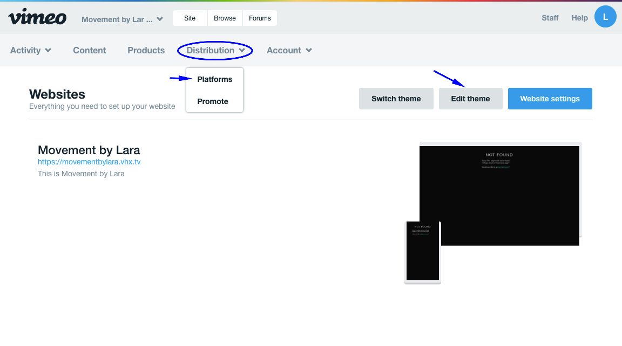Click the Edit theme button
The image size is (622, 346).
pos(470,99)
